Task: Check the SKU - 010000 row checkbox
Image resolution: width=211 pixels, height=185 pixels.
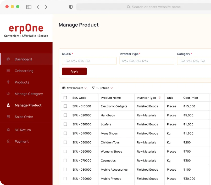Action: [x=65, y=106]
